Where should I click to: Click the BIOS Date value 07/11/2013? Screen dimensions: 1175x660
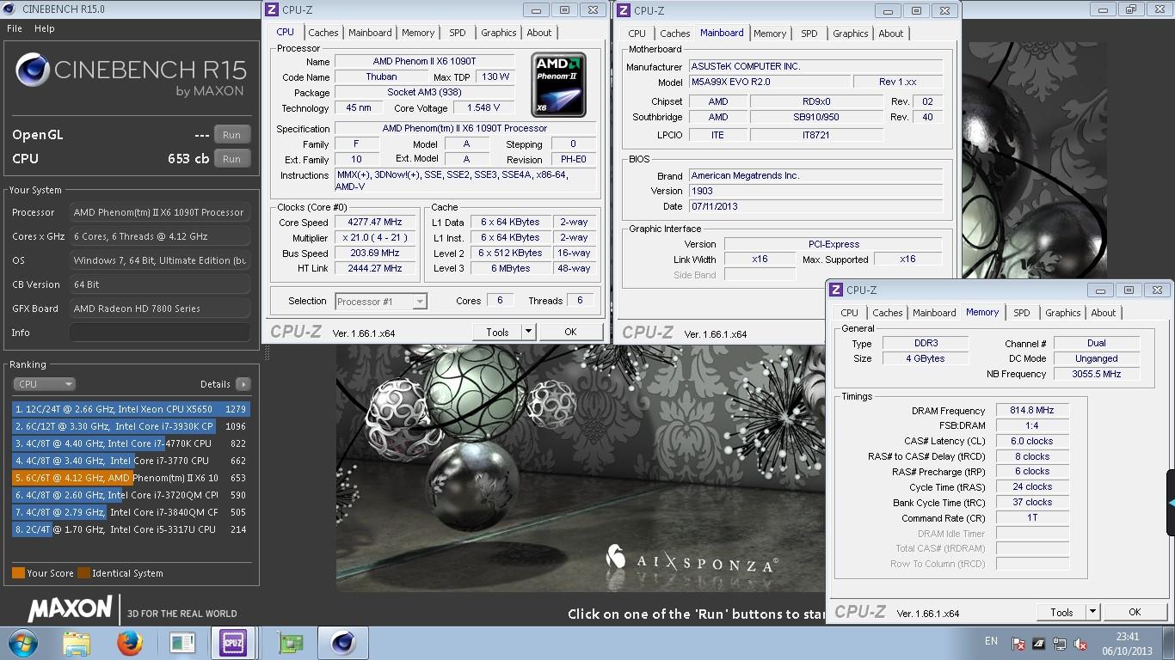(815, 206)
